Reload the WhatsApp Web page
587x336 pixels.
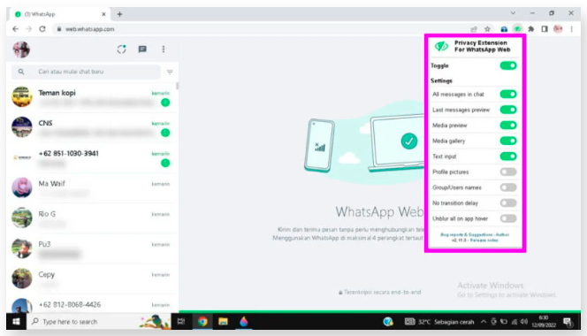pos(42,29)
